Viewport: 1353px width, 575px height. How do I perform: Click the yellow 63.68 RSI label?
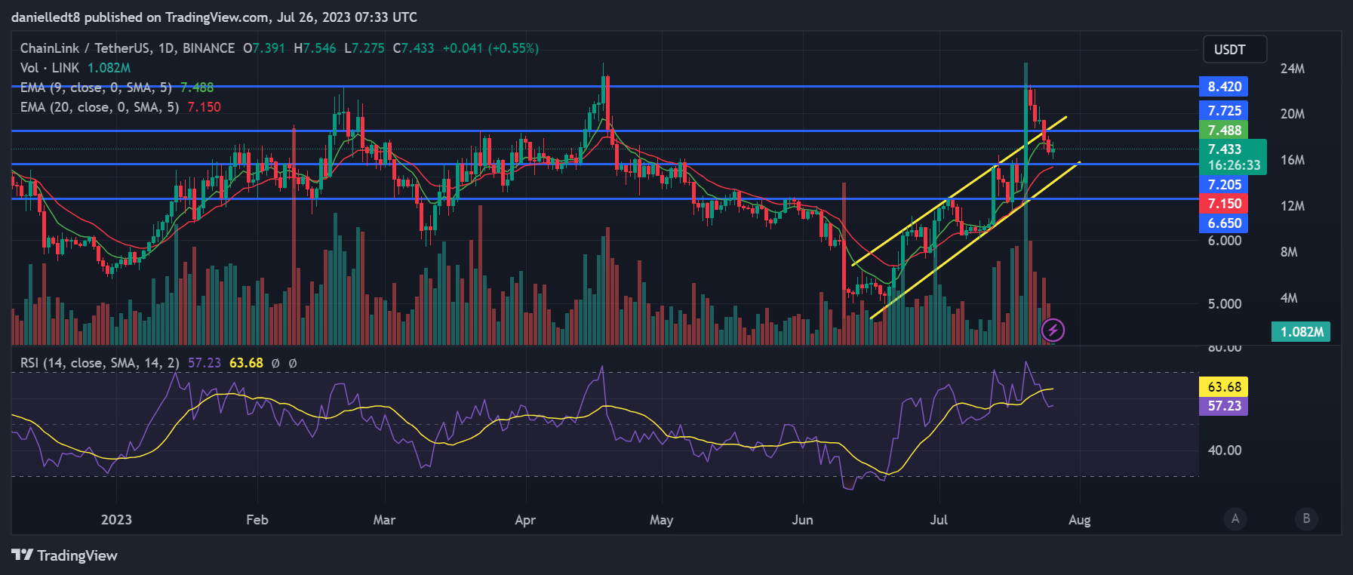pyautogui.click(x=1223, y=387)
